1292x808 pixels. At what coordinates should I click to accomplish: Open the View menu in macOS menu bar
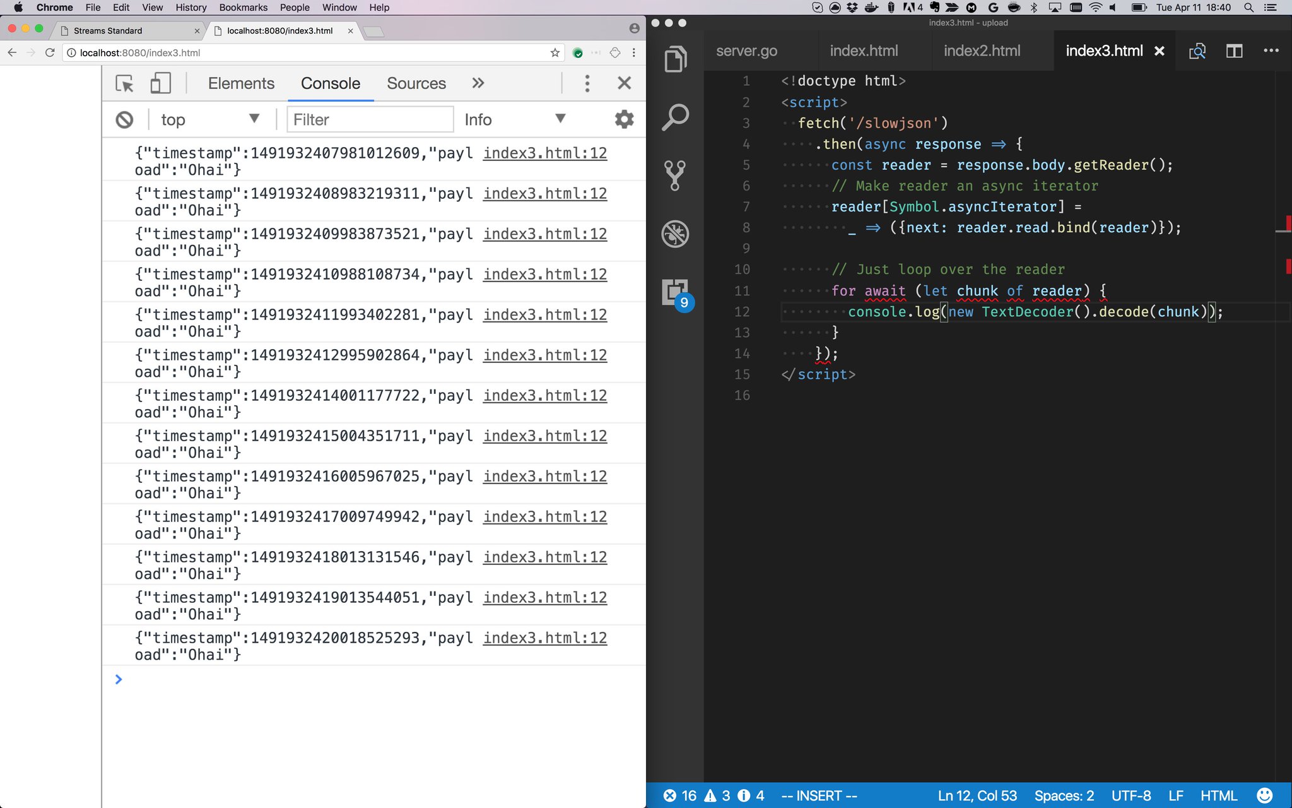(x=152, y=8)
